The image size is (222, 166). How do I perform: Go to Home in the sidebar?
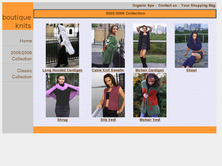[26, 41]
